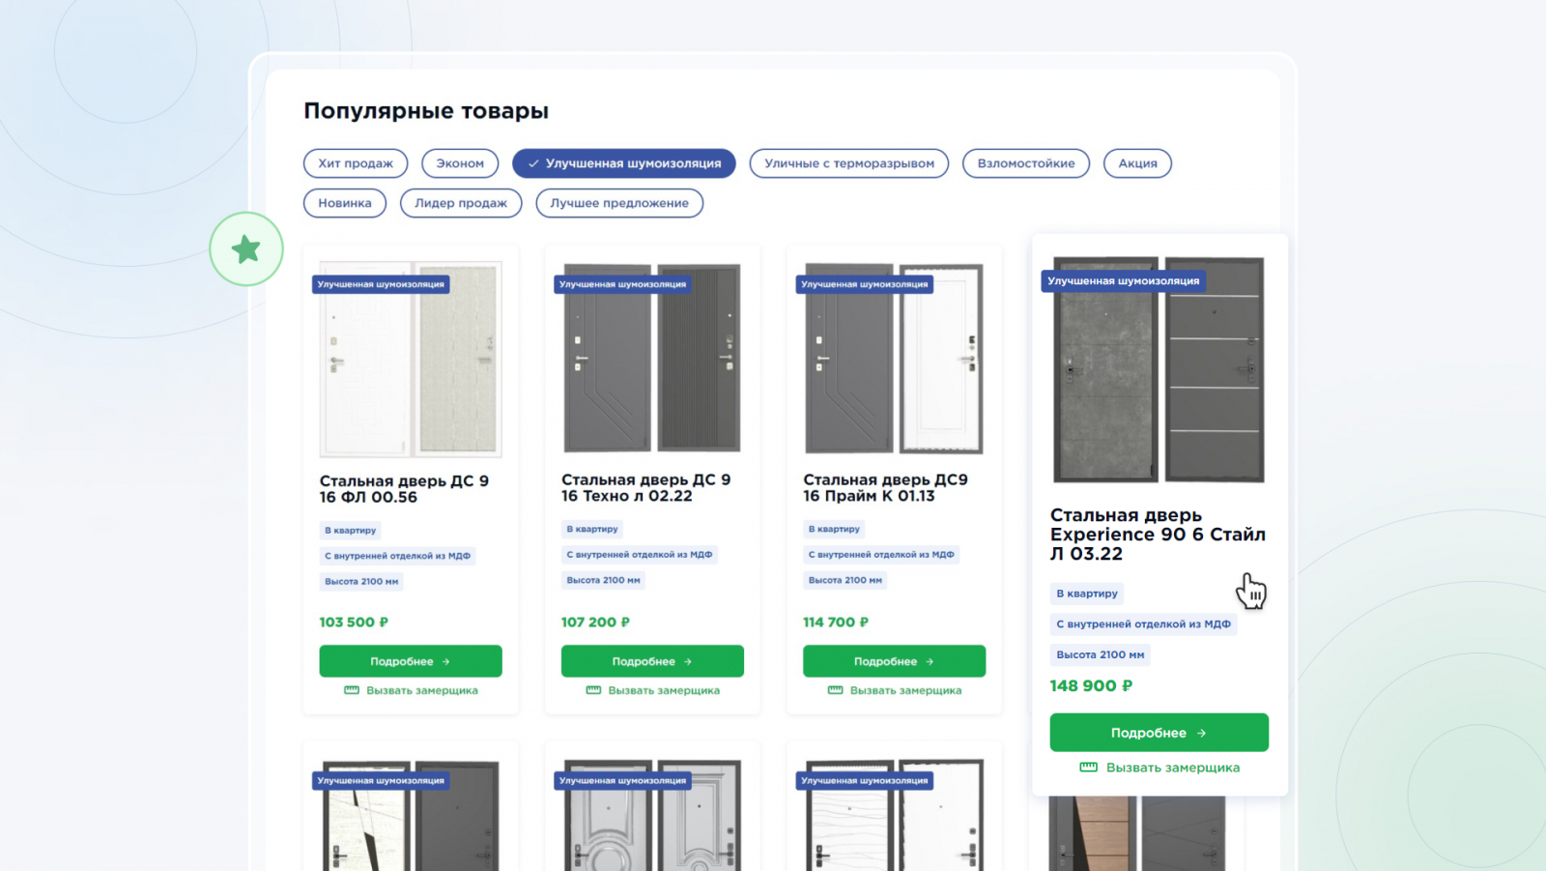The width and height of the screenshot is (1546, 871).
Task: Click Подробнее on Experience 90 6 Стайл card
Action: (x=1159, y=733)
